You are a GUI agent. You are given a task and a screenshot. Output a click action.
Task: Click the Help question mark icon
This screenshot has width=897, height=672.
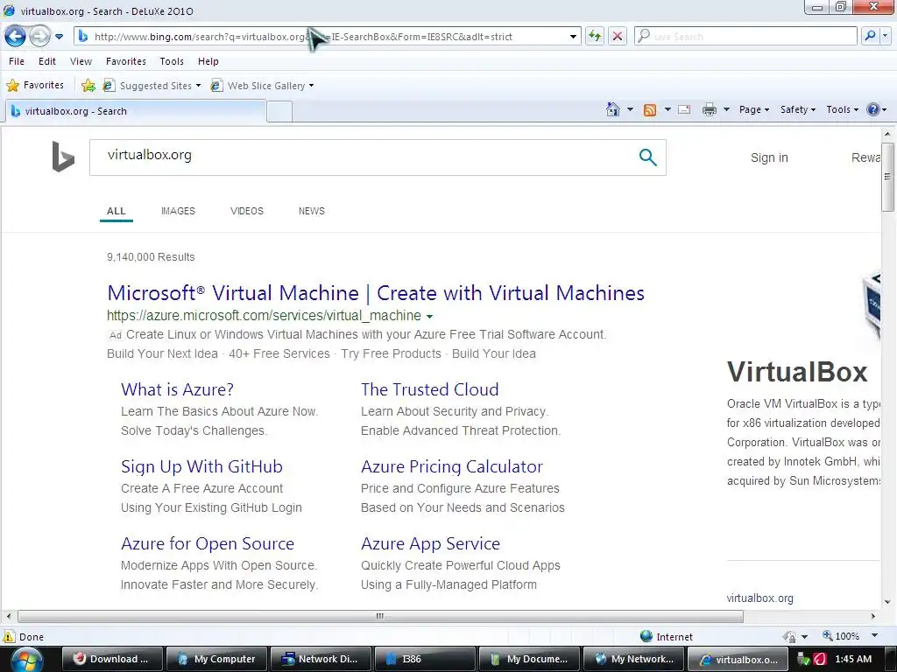tap(873, 109)
